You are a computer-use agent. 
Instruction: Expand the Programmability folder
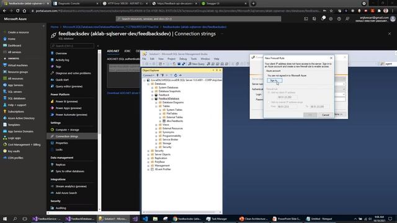click(156, 136)
